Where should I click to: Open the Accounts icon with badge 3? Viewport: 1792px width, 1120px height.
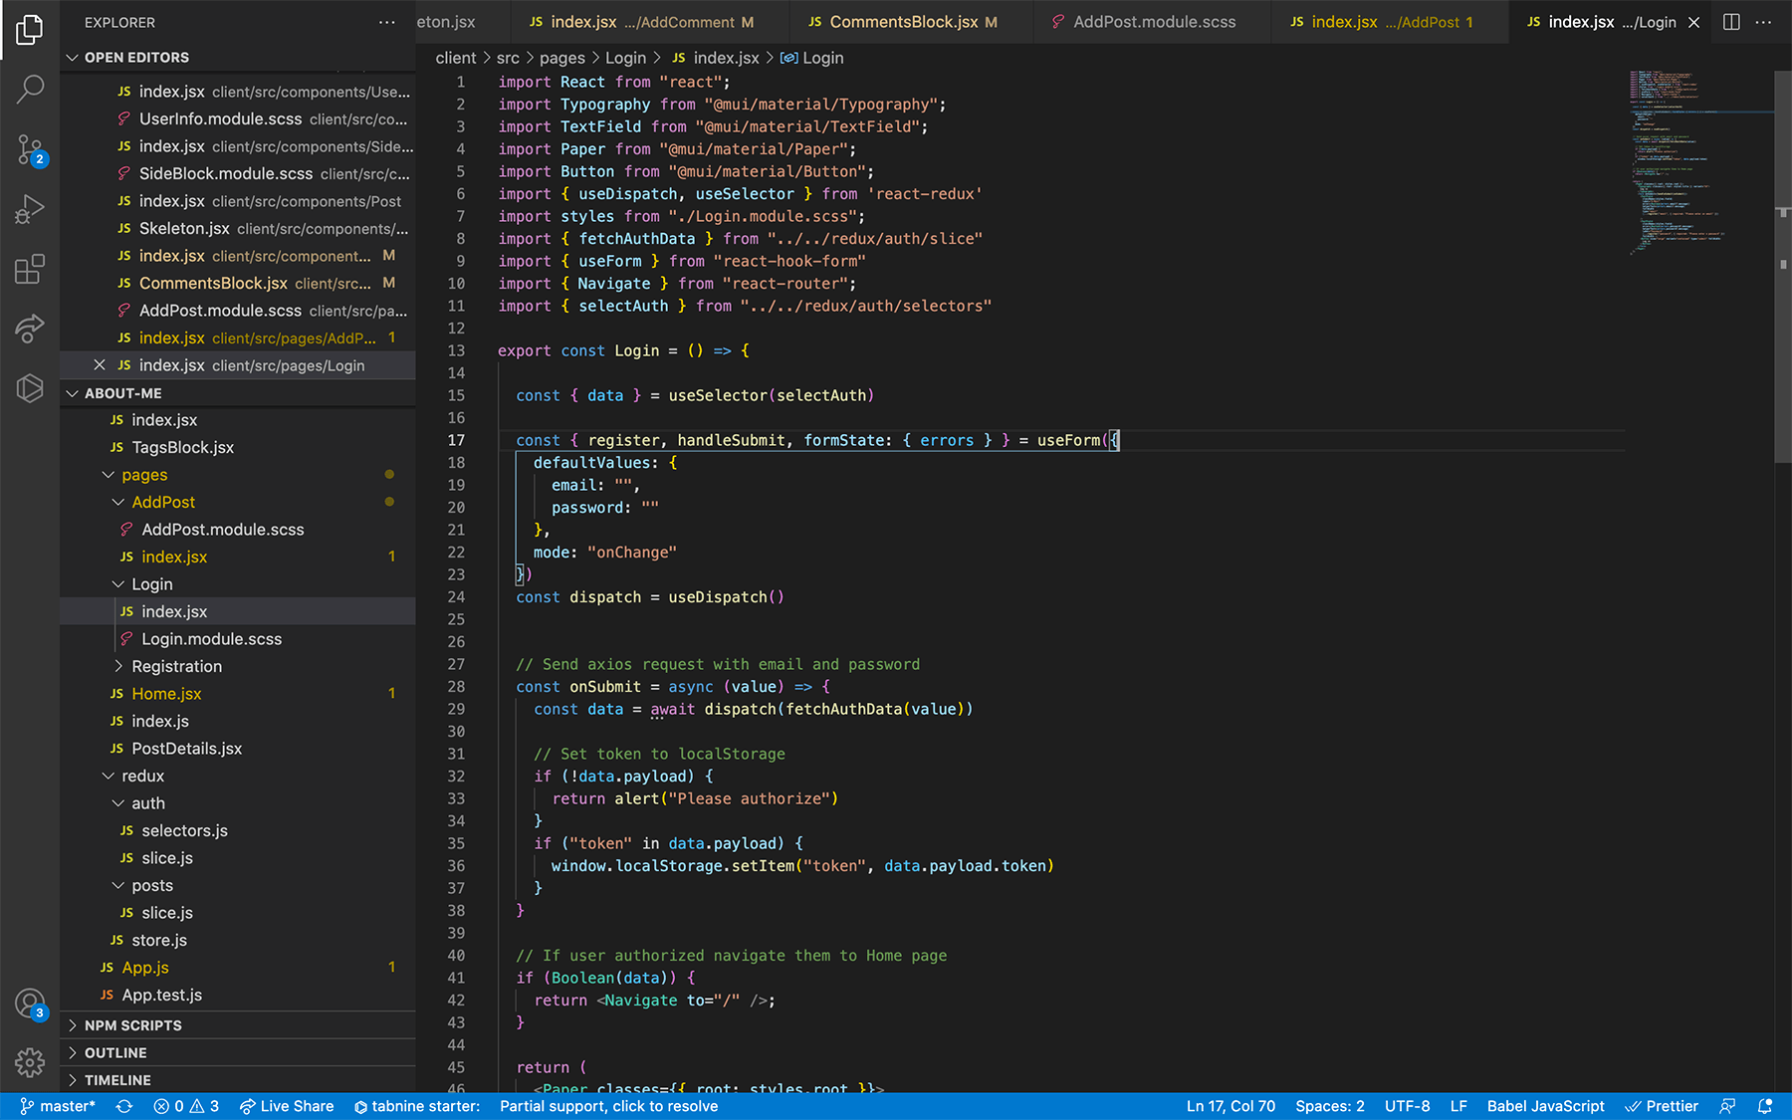coord(30,1004)
